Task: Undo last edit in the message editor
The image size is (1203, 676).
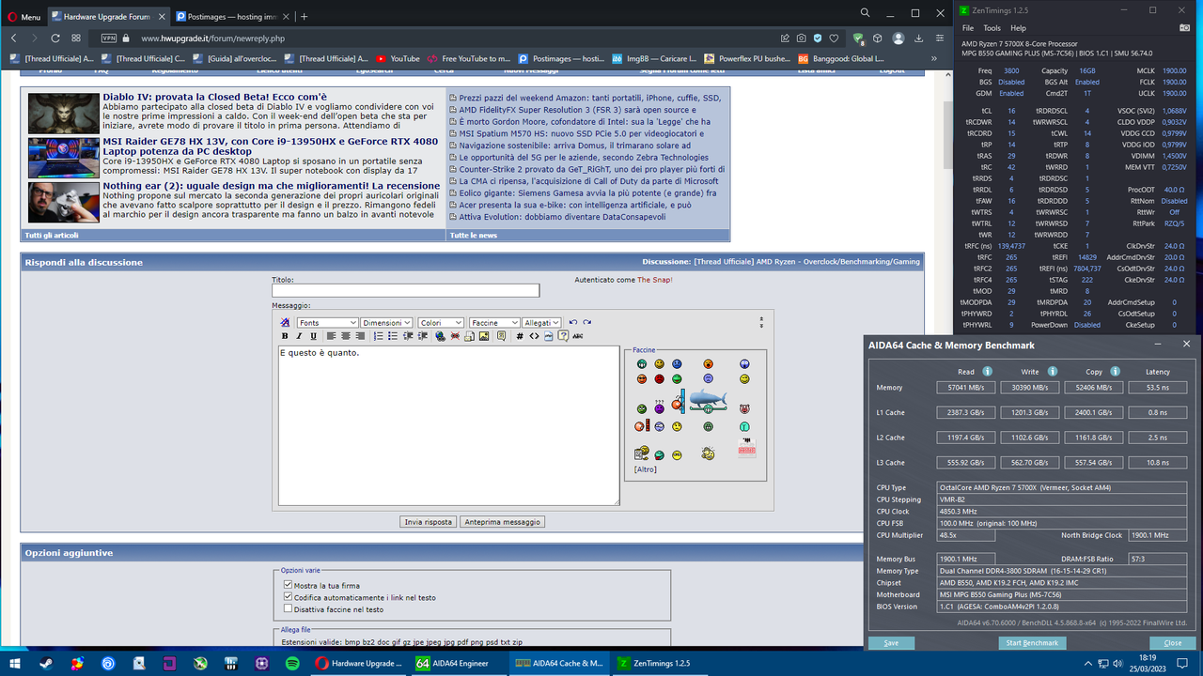Action: [573, 322]
